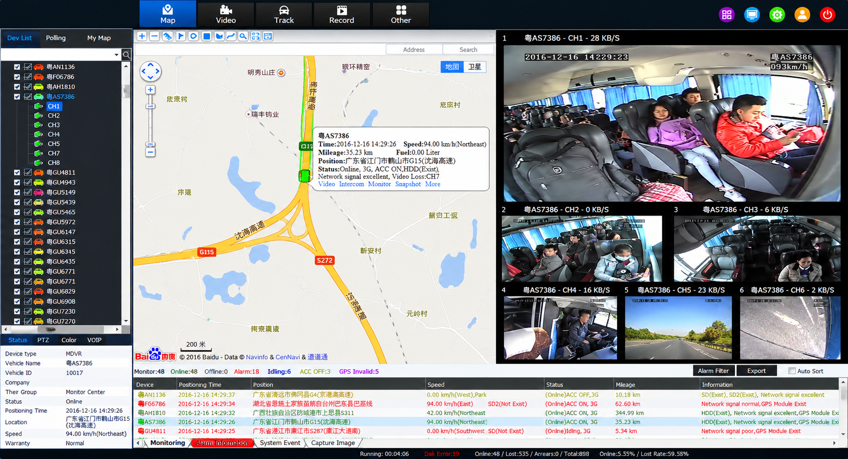848x459 pixels.
Task: Select the rectangle drawing tool
Action: pyautogui.click(x=207, y=36)
